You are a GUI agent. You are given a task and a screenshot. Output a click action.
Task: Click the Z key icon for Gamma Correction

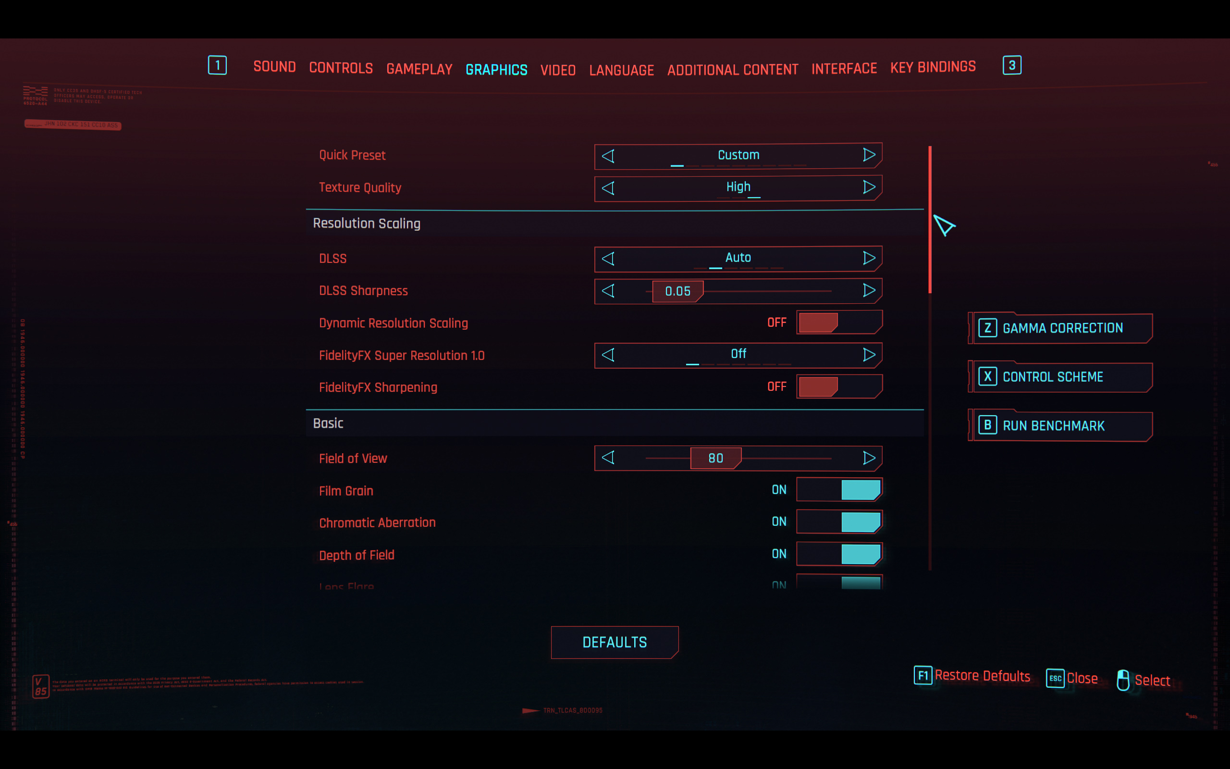coord(987,328)
